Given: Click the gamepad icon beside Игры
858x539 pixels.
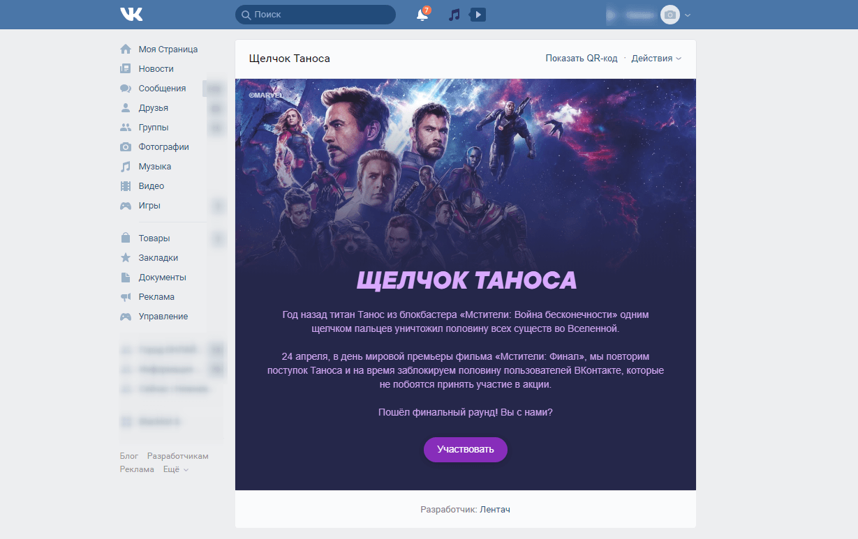Looking at the screenshot, I should 126,206.
